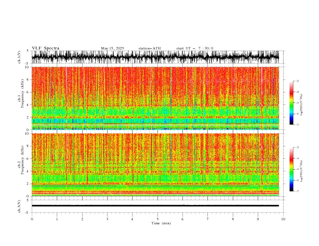Screen dimensions: 319x246
Task: Click the time axis tick label '5'
Action: [157, 219]
